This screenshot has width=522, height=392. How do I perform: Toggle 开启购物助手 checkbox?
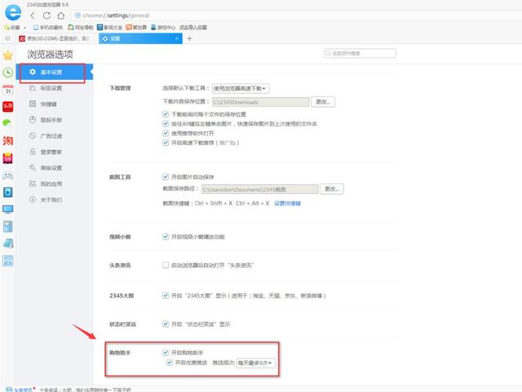point(166,352)
